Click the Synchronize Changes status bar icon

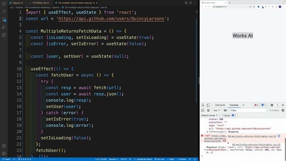(14, 159)
